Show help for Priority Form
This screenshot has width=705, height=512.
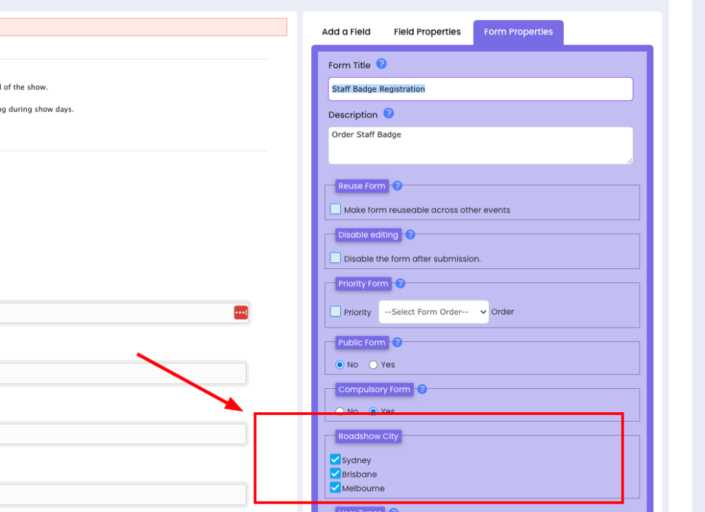coord(400,284)
